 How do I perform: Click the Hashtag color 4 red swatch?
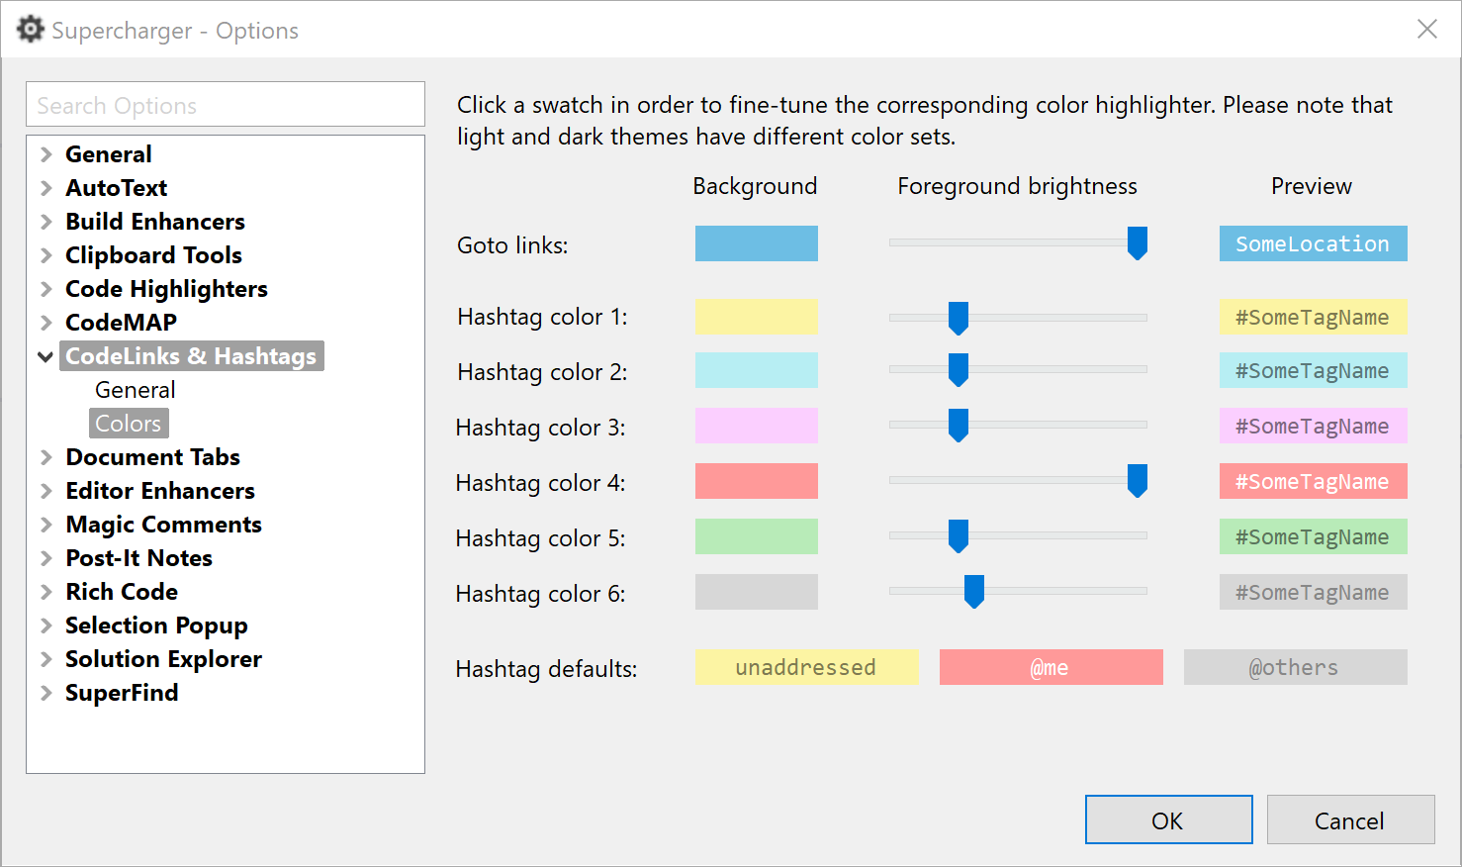tap(757, 481)
